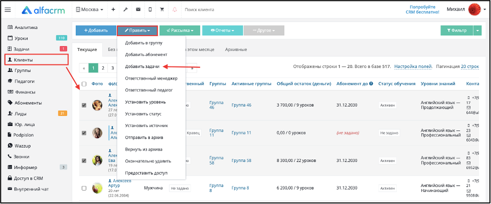Uncheck the checkbox in the Группа 11 row
Viewport: 491px width, 204px height.
tap(84, 133)
